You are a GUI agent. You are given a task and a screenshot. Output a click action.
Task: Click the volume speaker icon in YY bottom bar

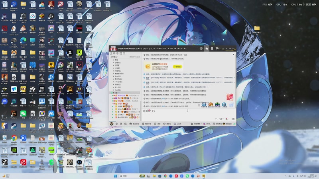117,124
